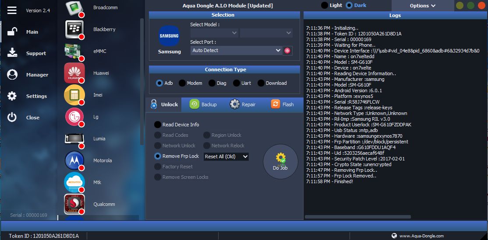The width and height of the screenshot is (488, 240).
Task: Switch to Dark theme
Action: coord(349,5)
